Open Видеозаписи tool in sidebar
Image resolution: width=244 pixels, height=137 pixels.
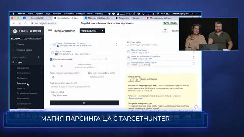(x=23, y=99)
